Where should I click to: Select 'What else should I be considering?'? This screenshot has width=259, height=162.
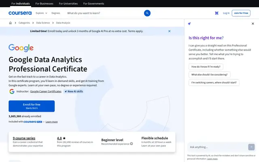click(210, 75)
